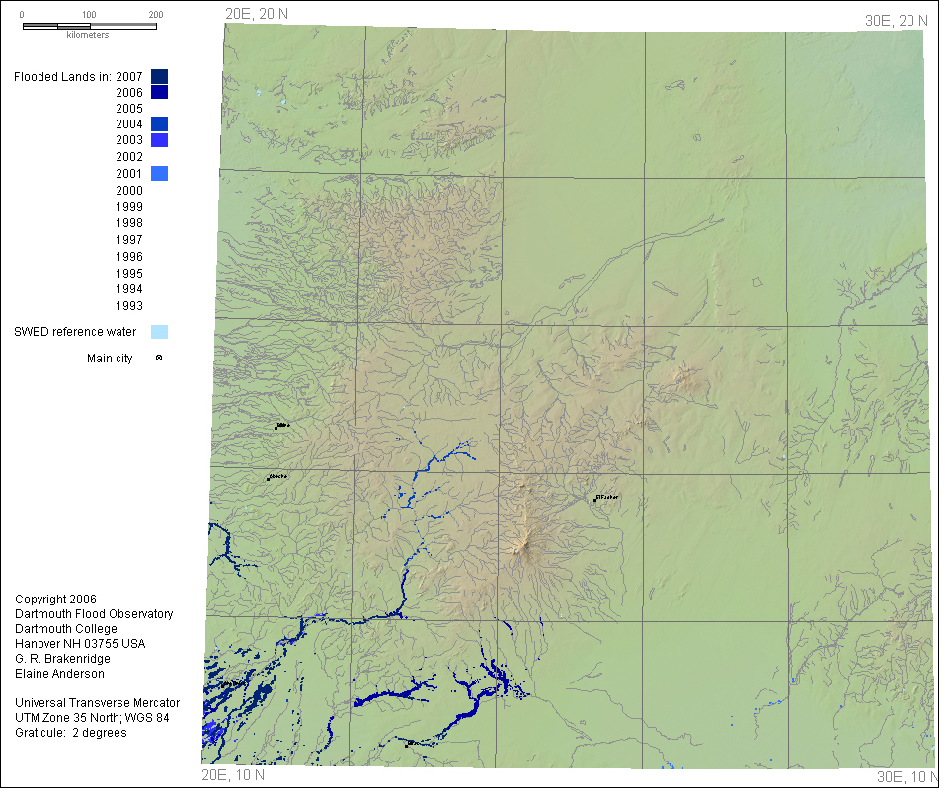Select the 1993 year legend entry
This screenshot has height=801, width=948.
(129, 305)
